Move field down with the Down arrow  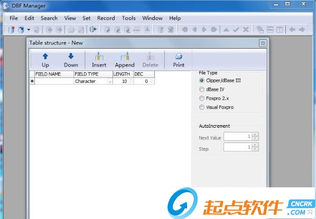coord(71,60)
